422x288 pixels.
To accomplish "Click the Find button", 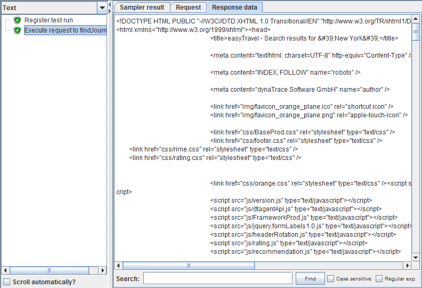I will (310, 278).
